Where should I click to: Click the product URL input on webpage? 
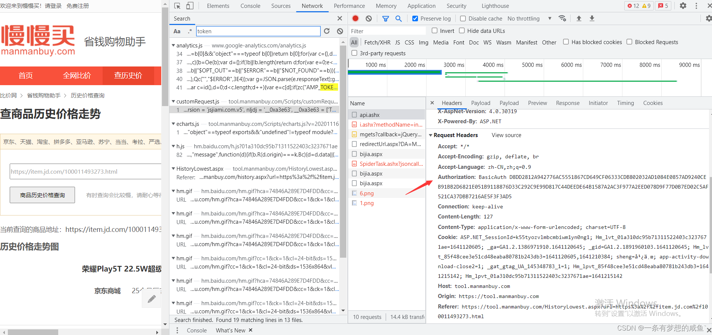pos(85,171)
